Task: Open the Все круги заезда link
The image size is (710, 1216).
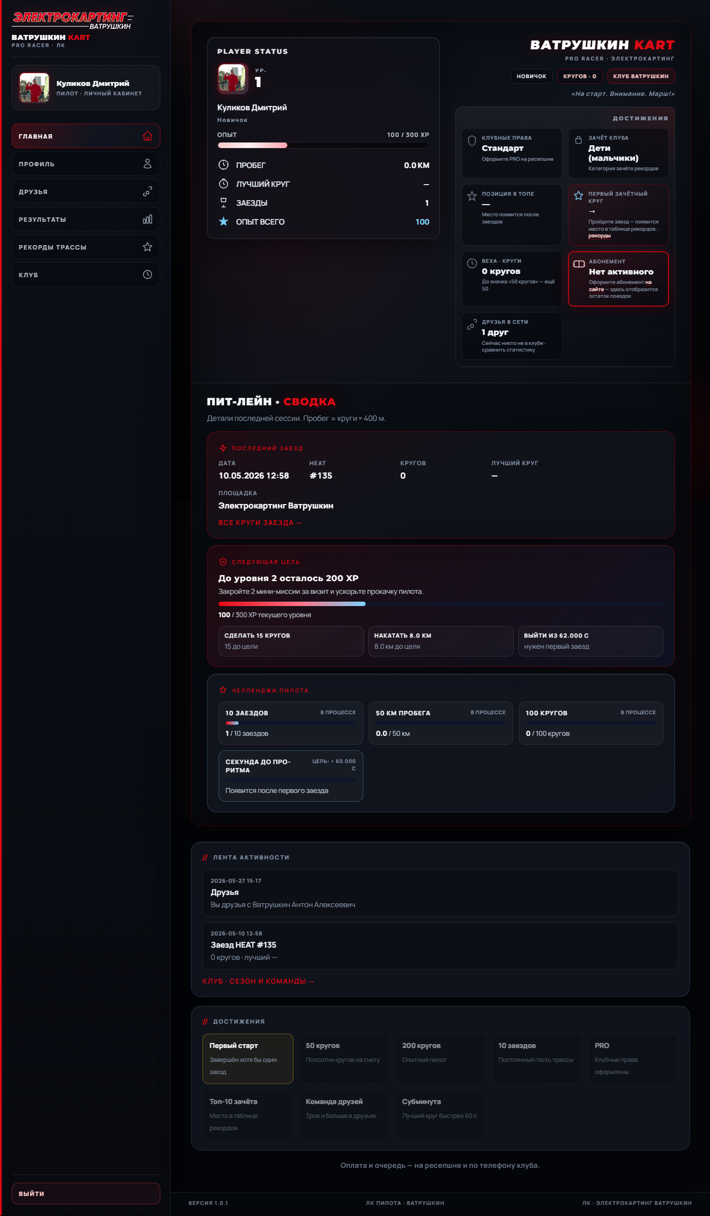Action: [260, 523]
